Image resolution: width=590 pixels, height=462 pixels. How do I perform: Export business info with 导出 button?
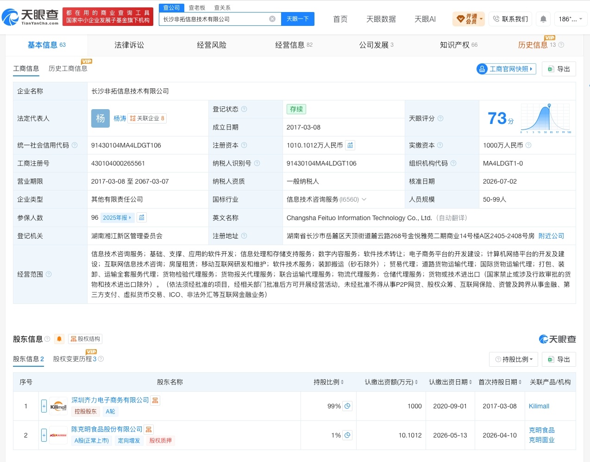[x=559, y=69]
